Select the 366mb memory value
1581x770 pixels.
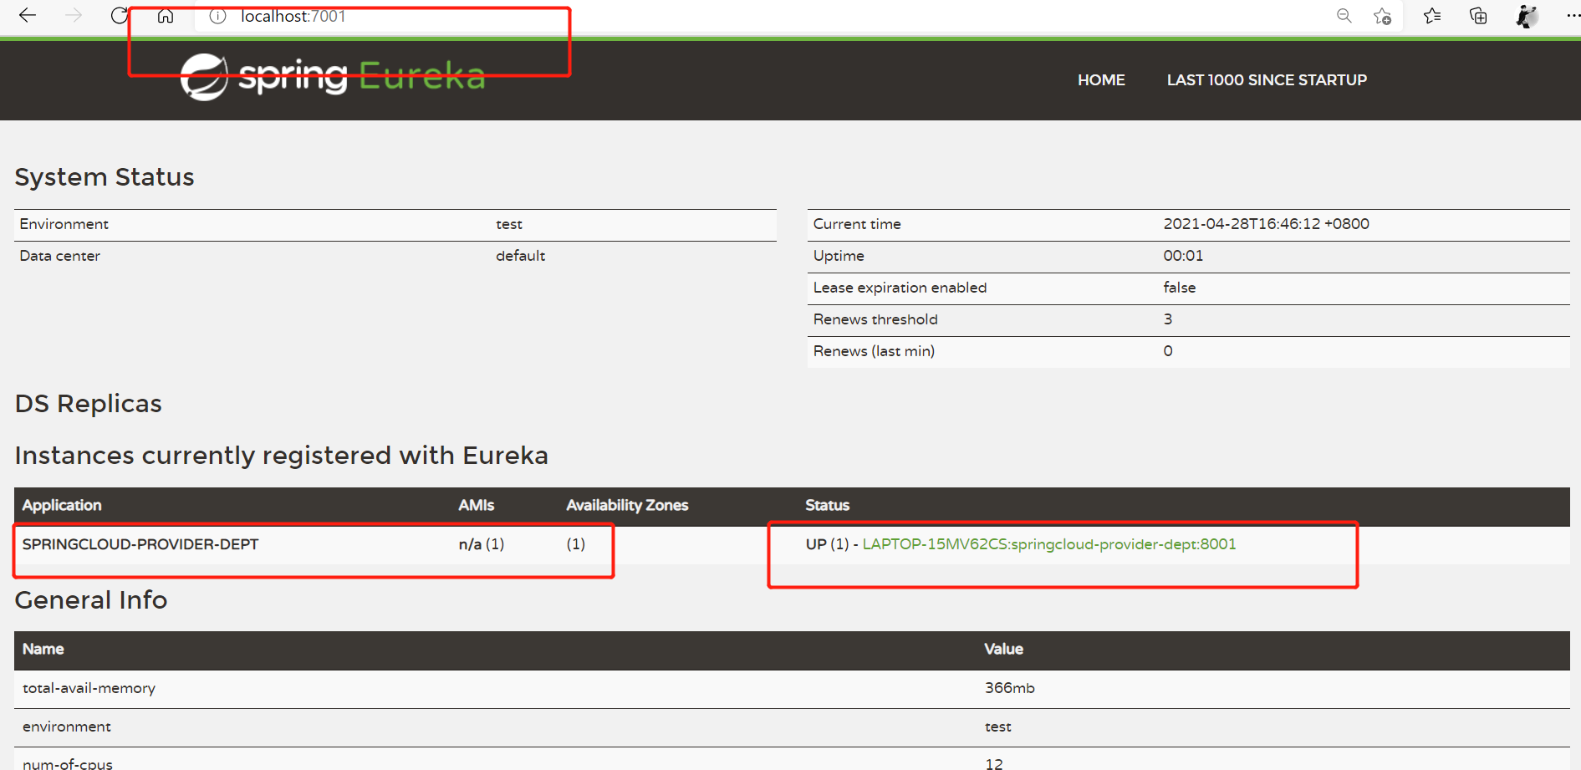tap(1009, 688)
